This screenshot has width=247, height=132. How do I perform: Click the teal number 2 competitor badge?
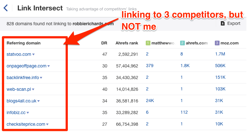(182, 43)
